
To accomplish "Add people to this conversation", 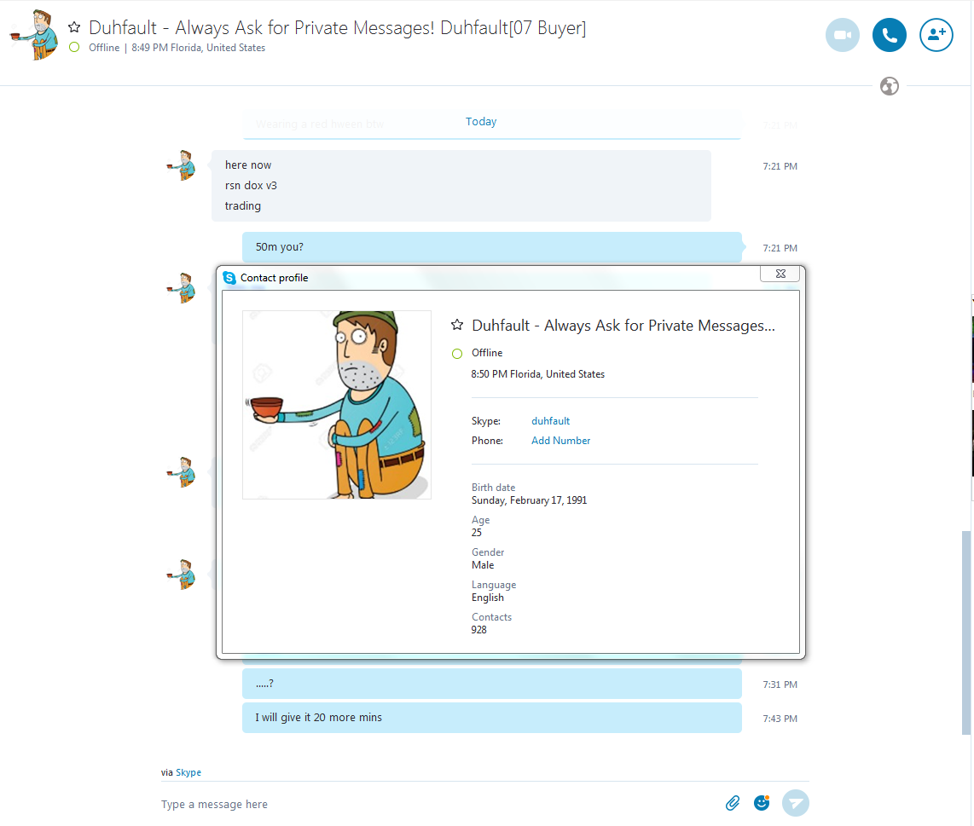I will 936,35.
